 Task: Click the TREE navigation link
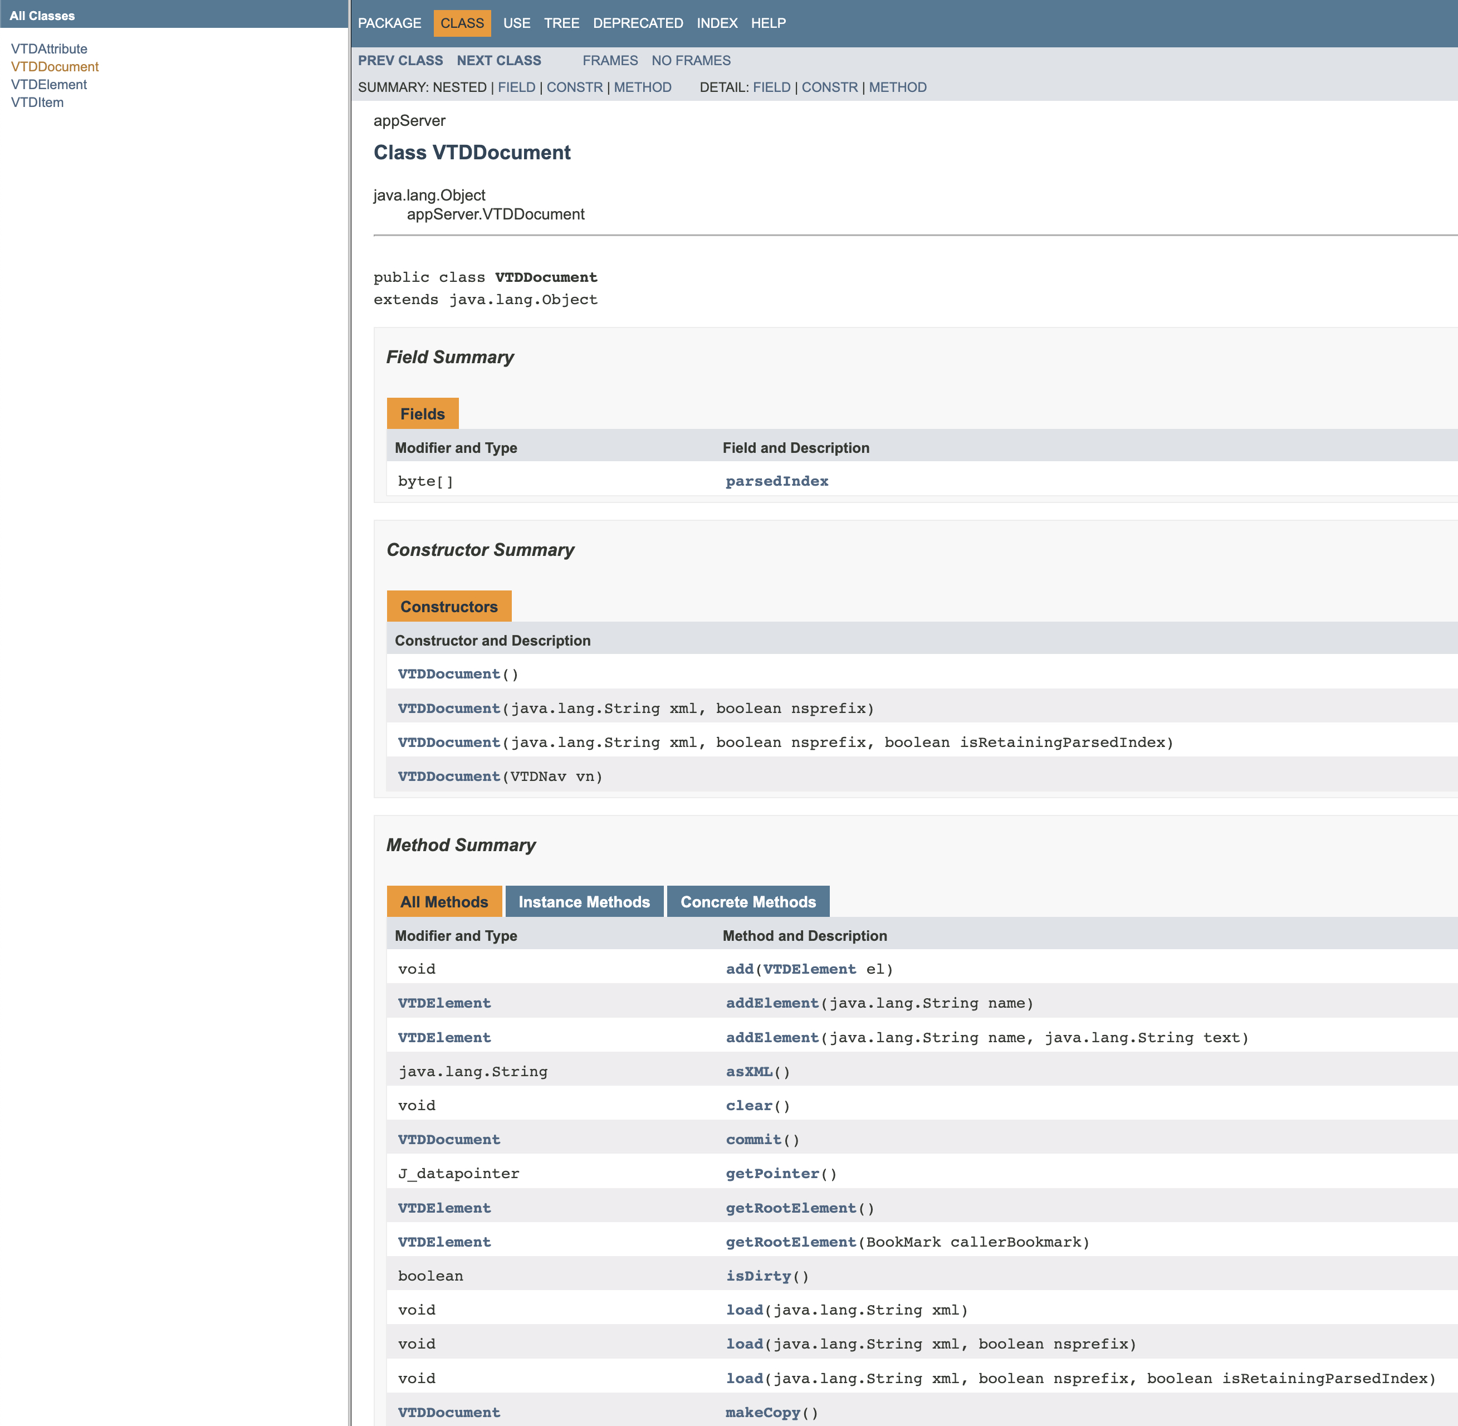point(561,23)
